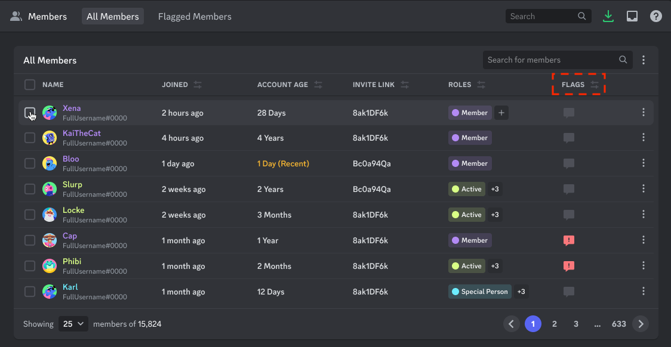Select Bloo's checkbox
Screen dimensions: 671x347
tap(29, 163)
